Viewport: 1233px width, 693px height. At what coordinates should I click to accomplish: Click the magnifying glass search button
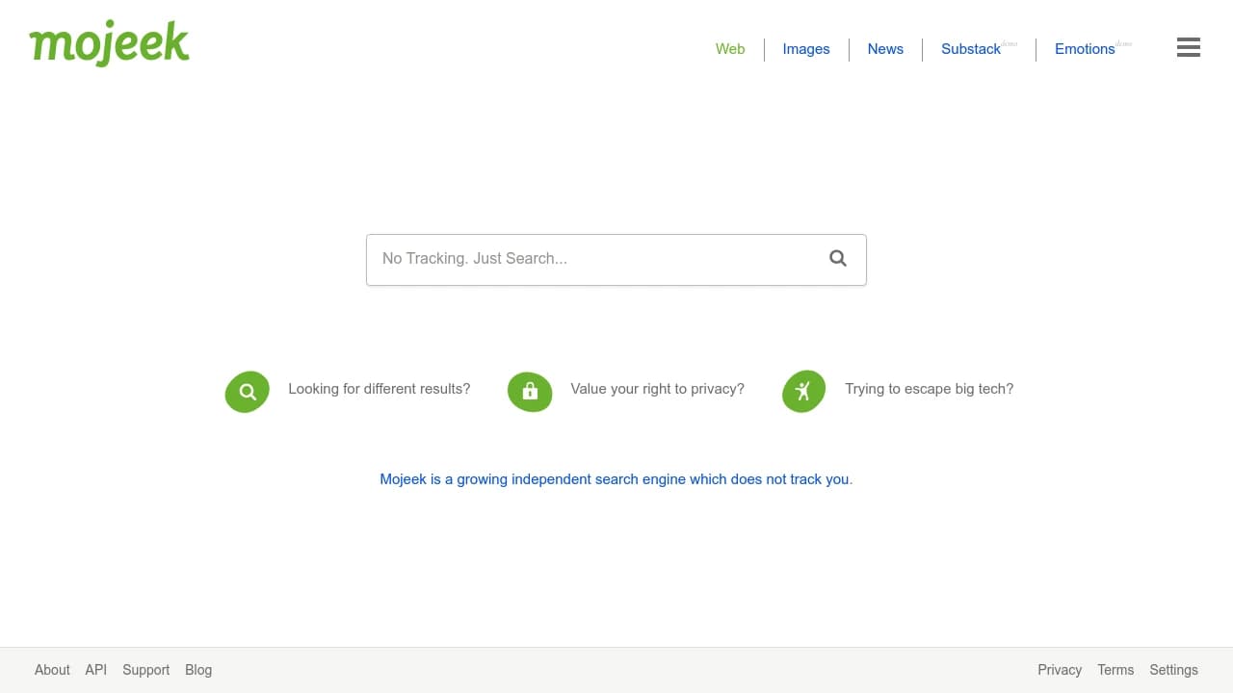pos(838,258)
